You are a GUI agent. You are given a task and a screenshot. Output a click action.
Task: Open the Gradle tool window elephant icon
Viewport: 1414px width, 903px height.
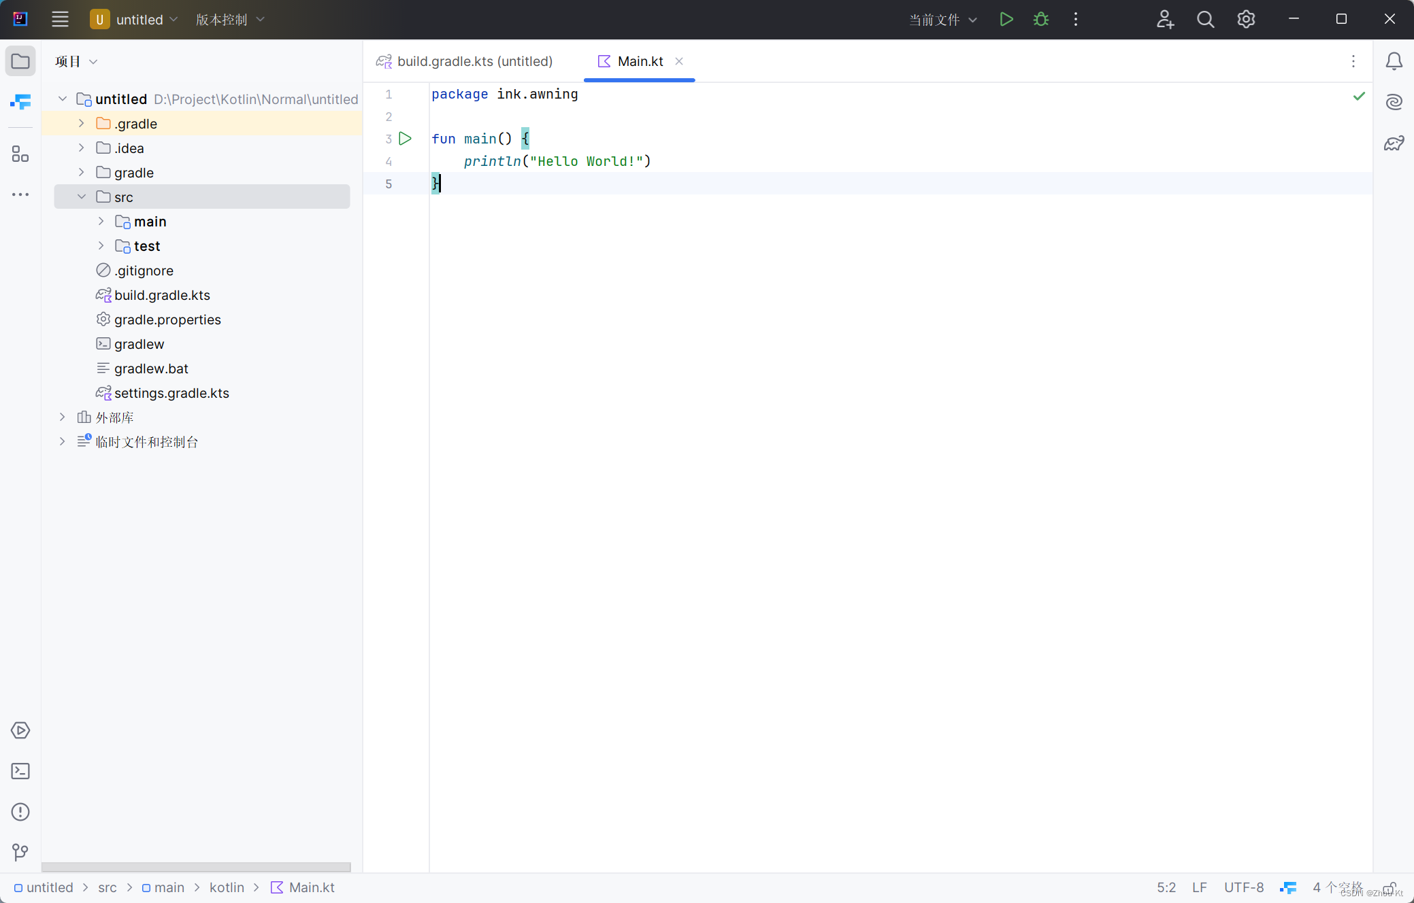point(1394,143)
